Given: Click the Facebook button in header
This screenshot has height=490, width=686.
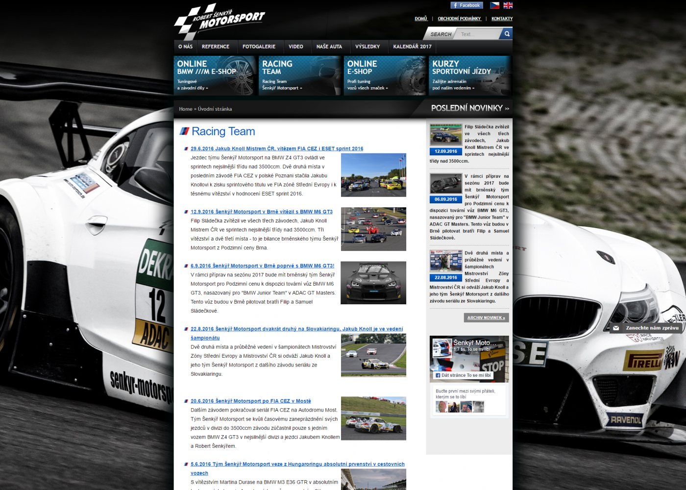Looking at the screenshot, I should tap(466, 5).
